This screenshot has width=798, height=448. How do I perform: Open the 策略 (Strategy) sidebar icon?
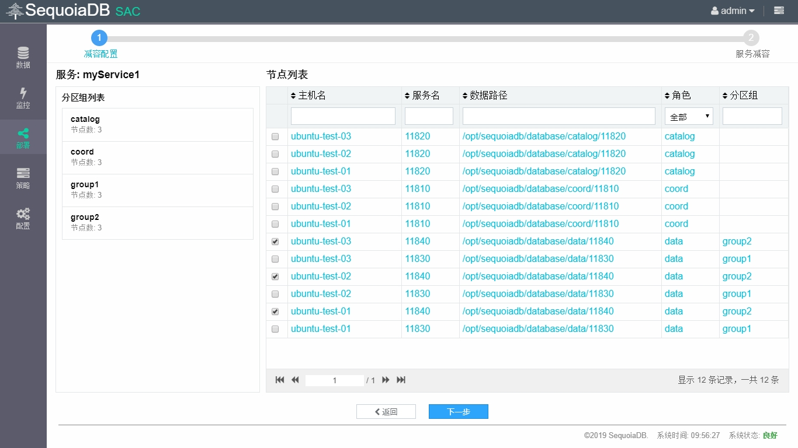(23, 178)
